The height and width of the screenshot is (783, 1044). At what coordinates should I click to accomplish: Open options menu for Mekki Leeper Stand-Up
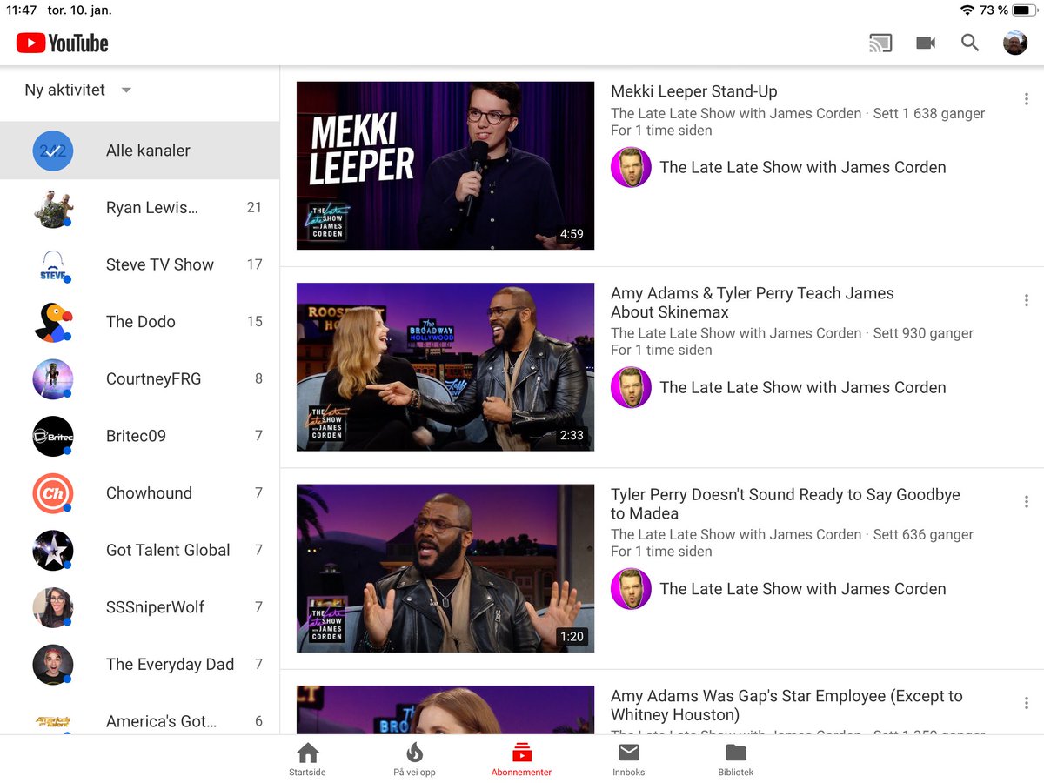coord(1027,99)
